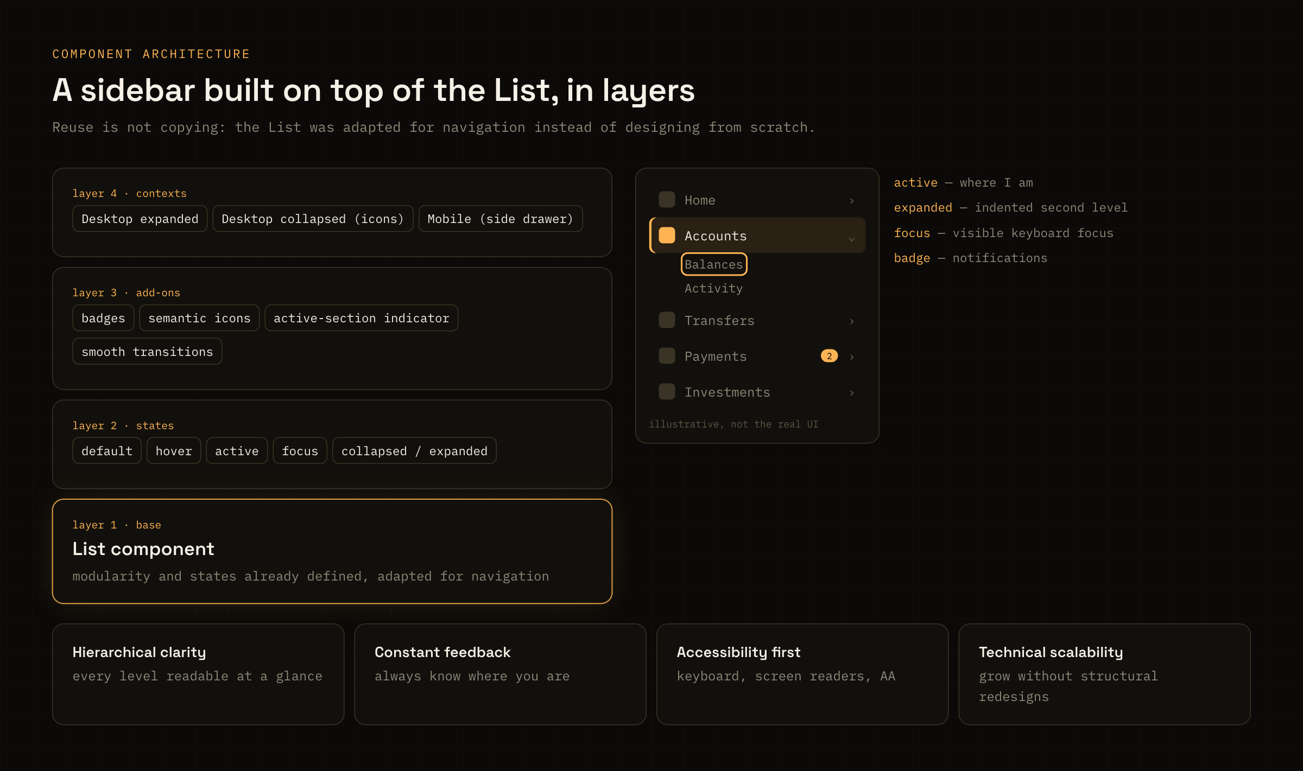Click the Investments item's square icon

[667, 392]
